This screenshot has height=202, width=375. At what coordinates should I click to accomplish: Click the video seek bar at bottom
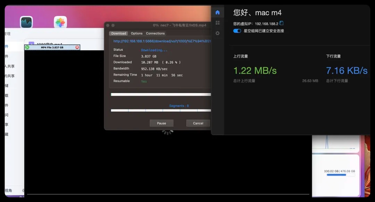pyautogui.click(x=168, y=194)
